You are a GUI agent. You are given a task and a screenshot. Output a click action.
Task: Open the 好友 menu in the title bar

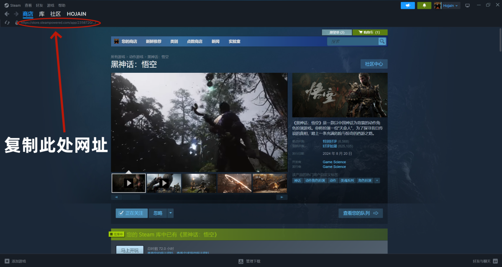[x=39, y=5]
